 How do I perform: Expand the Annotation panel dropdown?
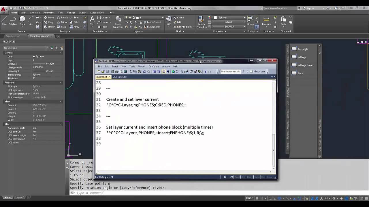(99, 31)
